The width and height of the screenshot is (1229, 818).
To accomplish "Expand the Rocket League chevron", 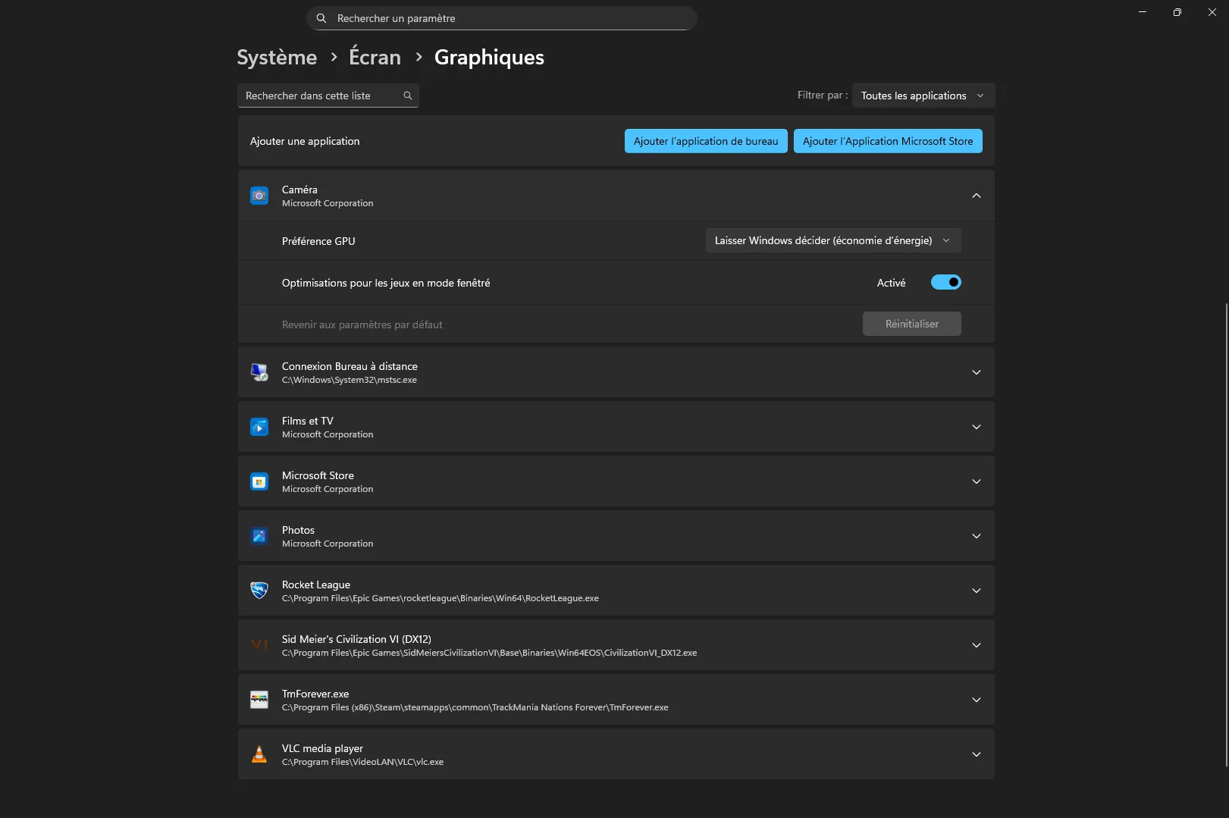I will point(976,591).
